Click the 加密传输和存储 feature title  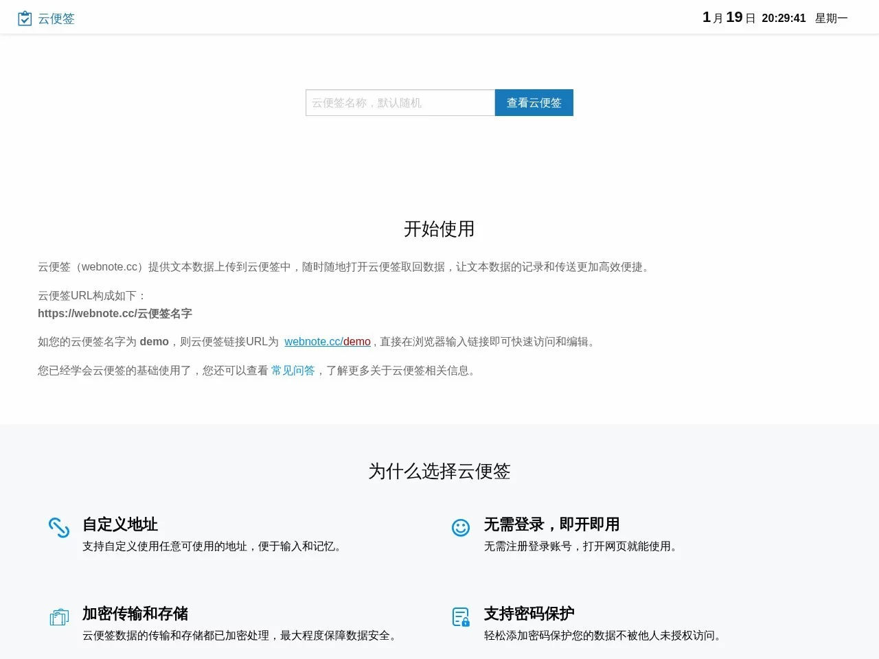134,614
